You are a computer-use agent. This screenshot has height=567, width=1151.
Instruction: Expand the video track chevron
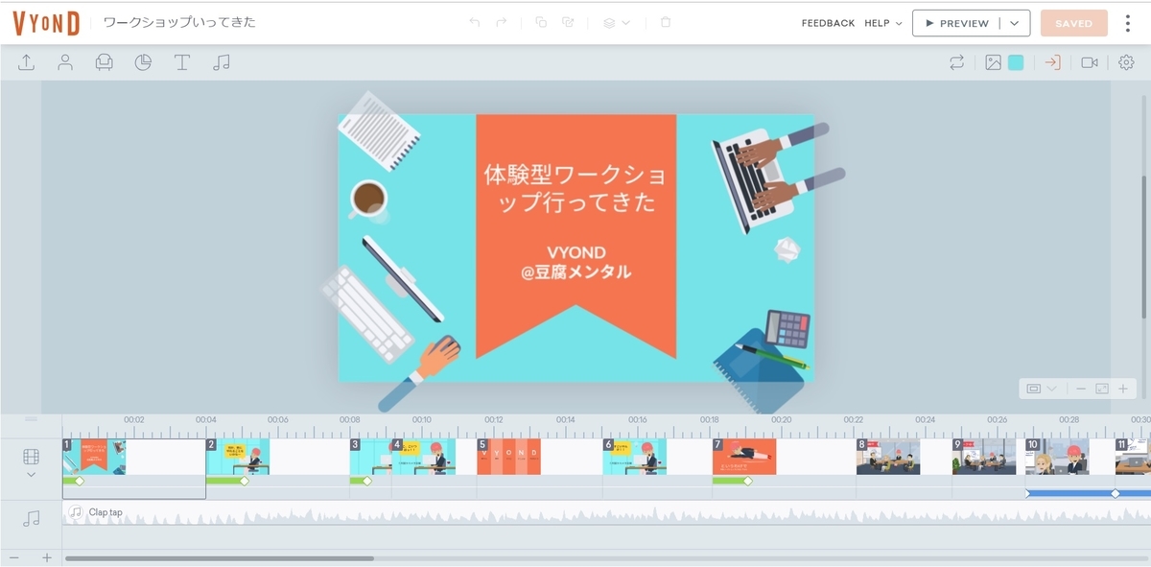coord(32,475)
